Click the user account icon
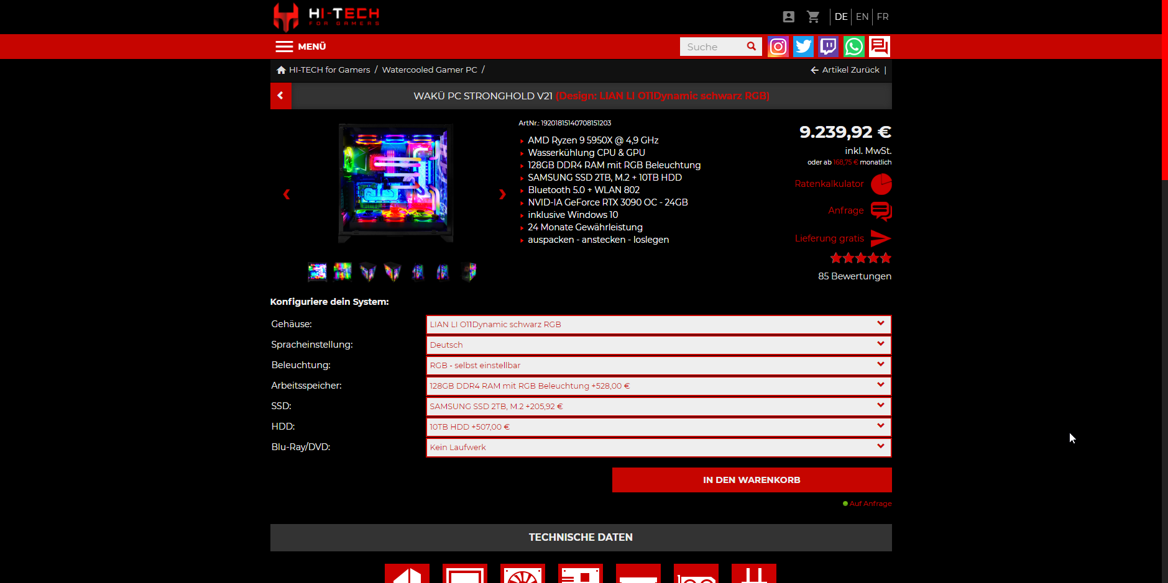 788,17
